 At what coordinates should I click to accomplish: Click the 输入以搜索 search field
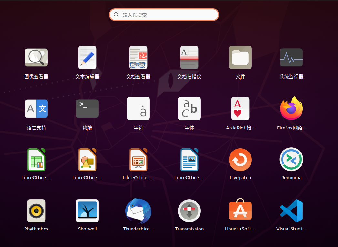click(164, 15)
